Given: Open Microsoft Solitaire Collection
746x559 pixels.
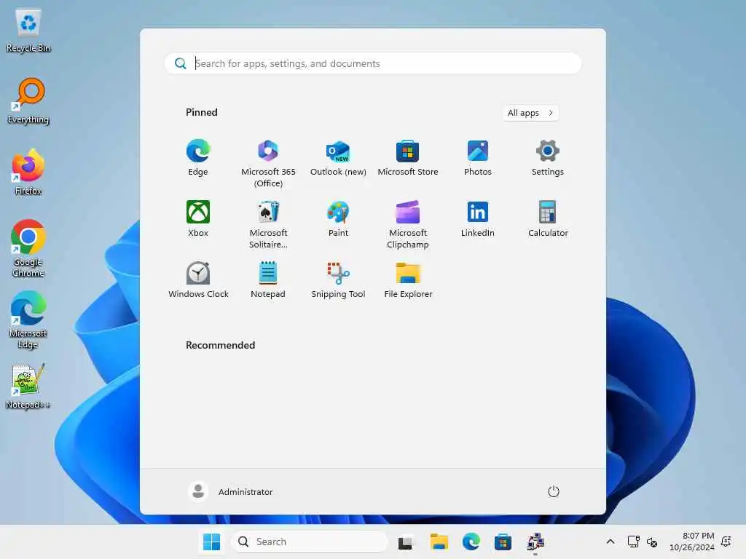Looking at the screenshot, I should [268, 224].
